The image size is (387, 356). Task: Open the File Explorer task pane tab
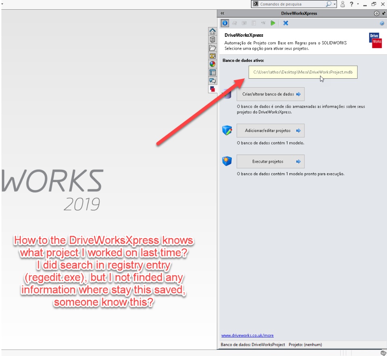click(x=212, y=48)
